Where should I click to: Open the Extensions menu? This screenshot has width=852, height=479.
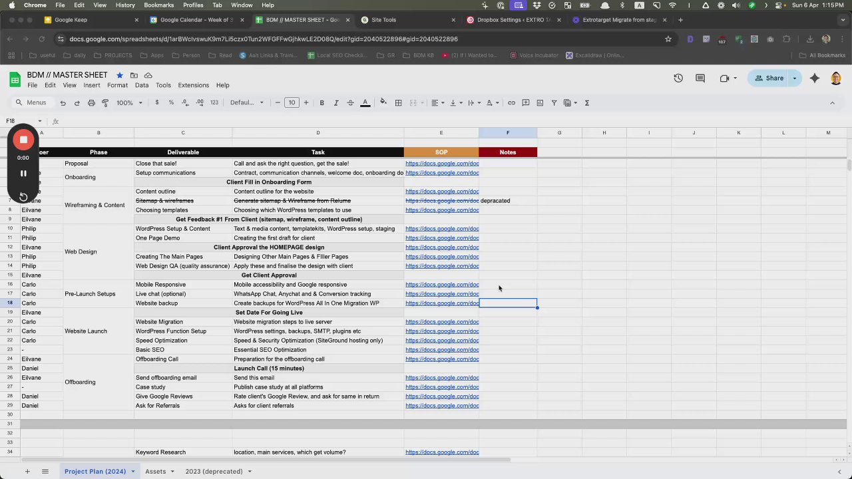(x=193, y=85)
